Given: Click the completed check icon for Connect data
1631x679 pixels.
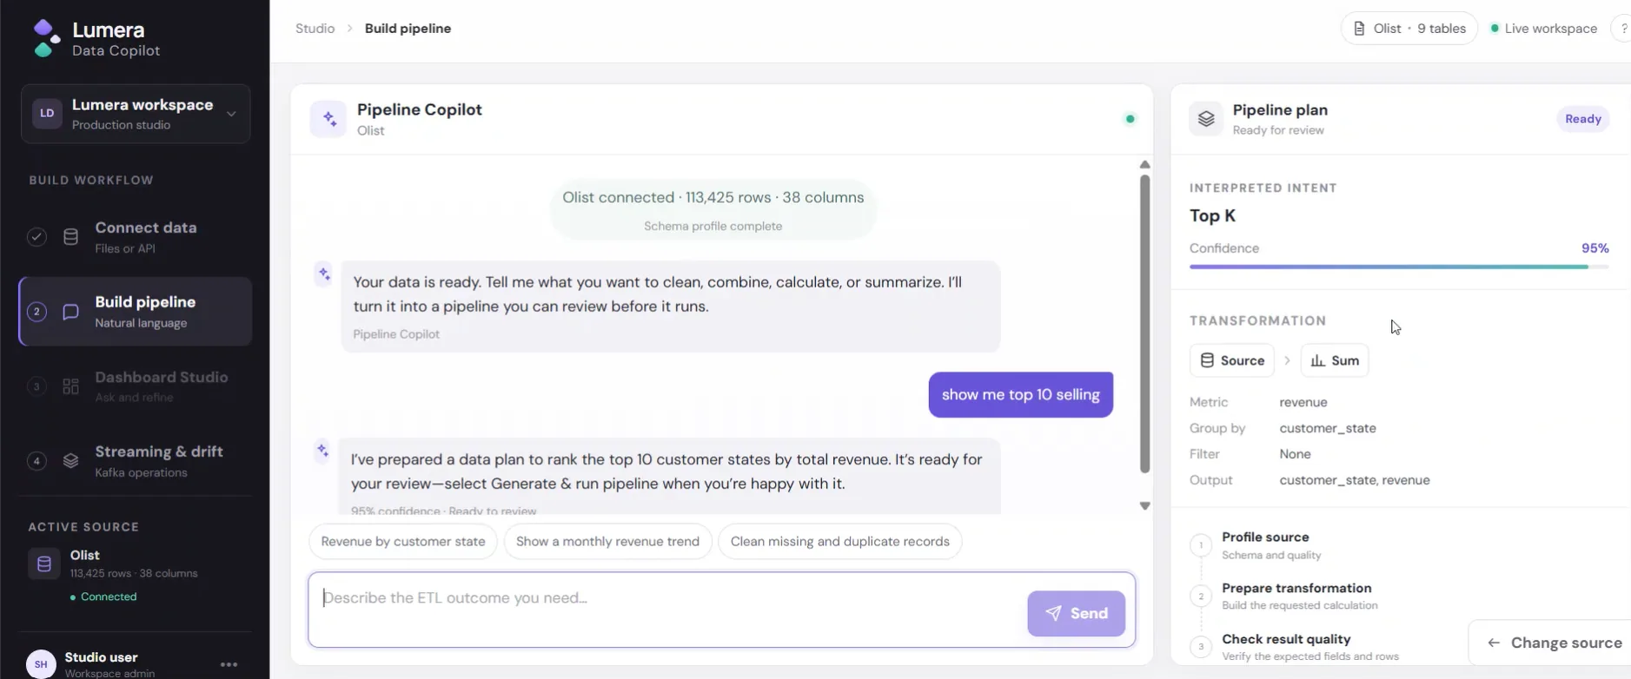Looking at the screenshot, I should click(x=36, y=237).
